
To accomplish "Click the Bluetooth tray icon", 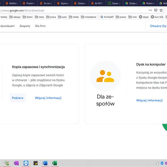I will [162, 163].
